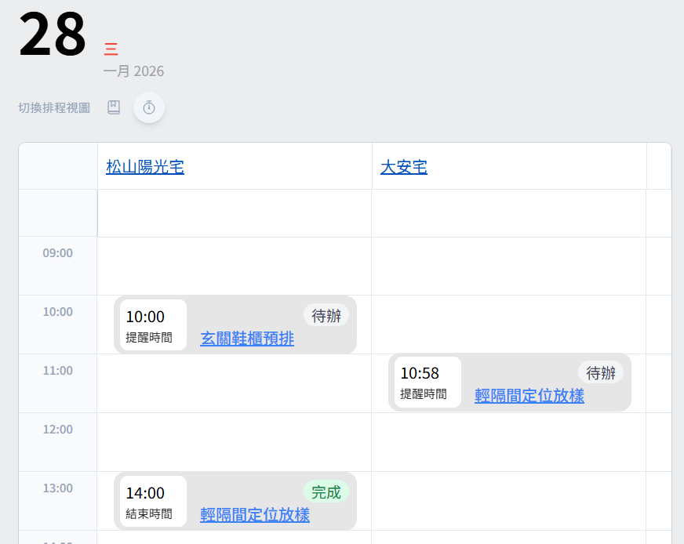Click the 09:00 time label
The image size is (684, 544).
(58, 253)
